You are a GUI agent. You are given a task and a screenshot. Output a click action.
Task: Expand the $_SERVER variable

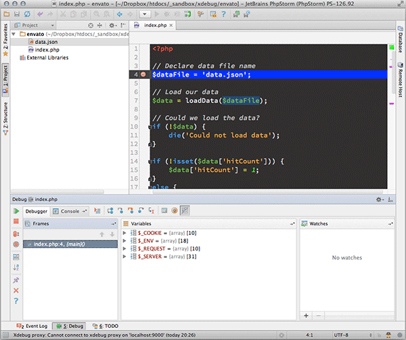pos(125,257)
